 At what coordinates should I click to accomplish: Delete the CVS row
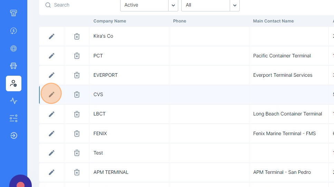click(77, 94)
